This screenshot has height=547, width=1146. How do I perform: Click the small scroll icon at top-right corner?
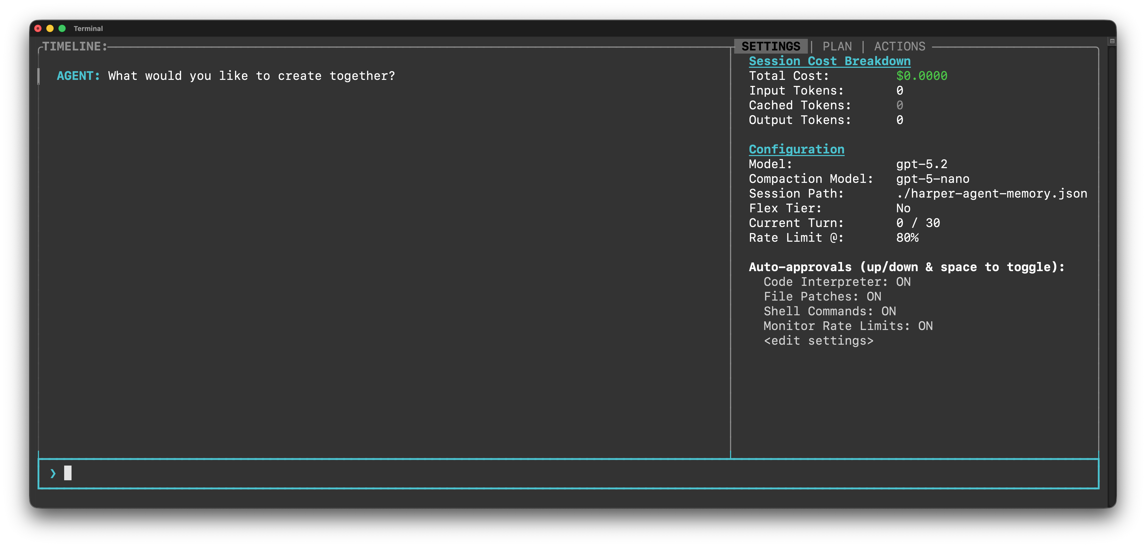pos(1112,41)
